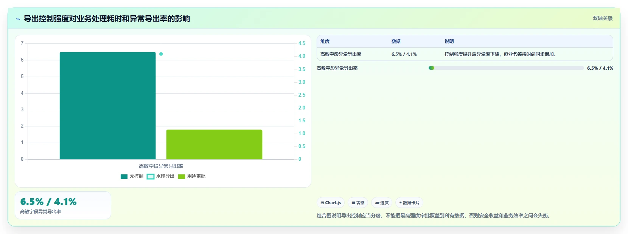Image resolution: width=628 pixels, height=234 pixels.
Task: Click the summary text 组合图说明导出控制应当分级
Action: [434, 216]
